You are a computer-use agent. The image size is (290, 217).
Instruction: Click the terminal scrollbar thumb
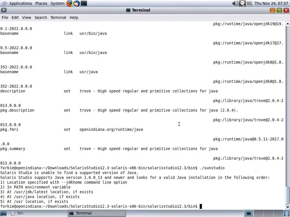click(288, 196)
